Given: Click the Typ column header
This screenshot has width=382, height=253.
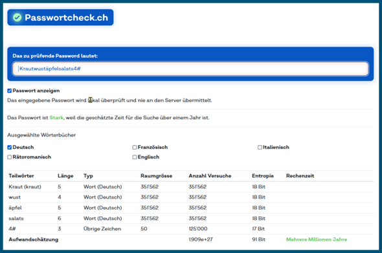Looking at the screenshot, I should [x=88, y=176].
